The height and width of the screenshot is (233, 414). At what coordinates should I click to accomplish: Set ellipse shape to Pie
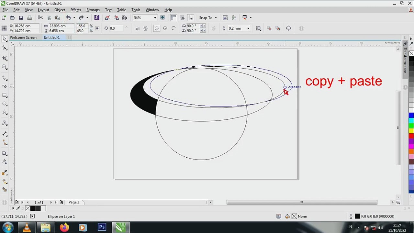pyautogui.click(x=165, y=28)
